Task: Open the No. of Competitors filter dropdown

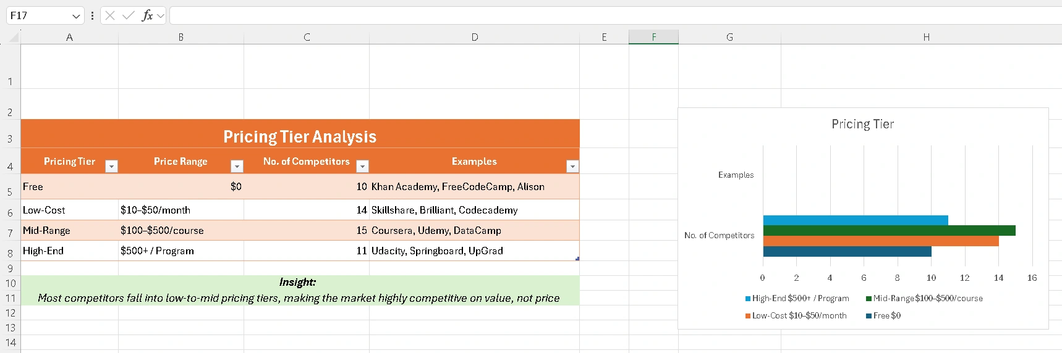Action: tap(363, 166)
